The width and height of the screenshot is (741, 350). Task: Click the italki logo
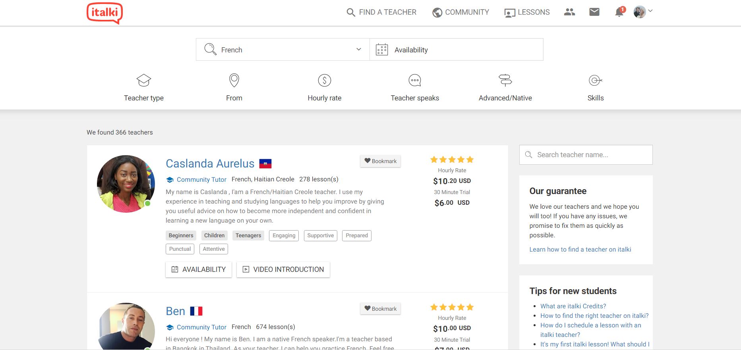tap(104, 13)
